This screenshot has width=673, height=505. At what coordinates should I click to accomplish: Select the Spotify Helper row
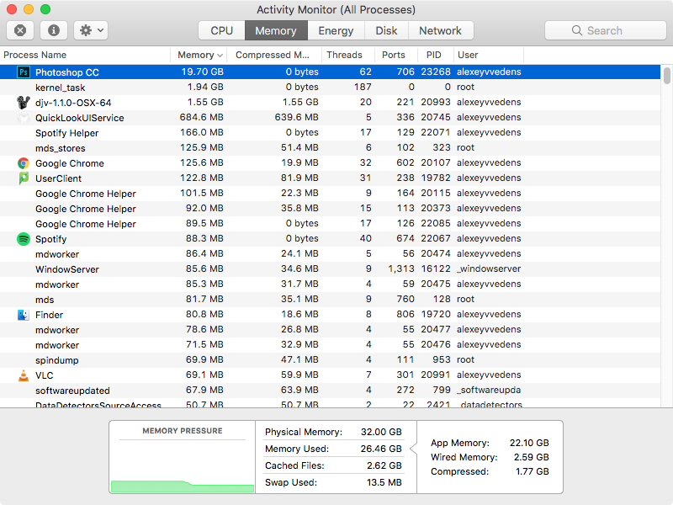[330, 133]
